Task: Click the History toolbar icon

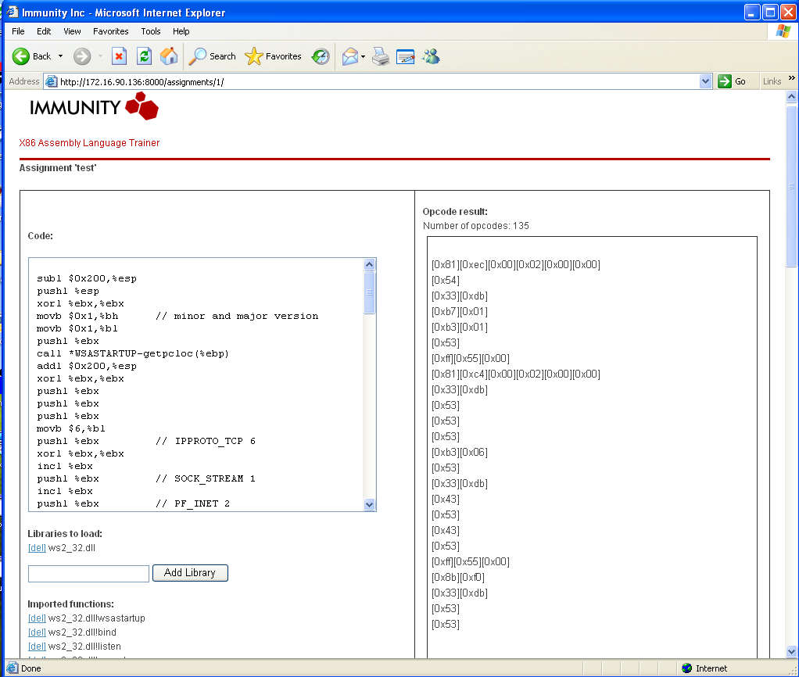Action: [321, 56]
